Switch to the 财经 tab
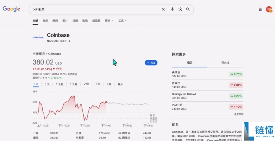Viewport: 275px width, 141px height. (45, 21)
